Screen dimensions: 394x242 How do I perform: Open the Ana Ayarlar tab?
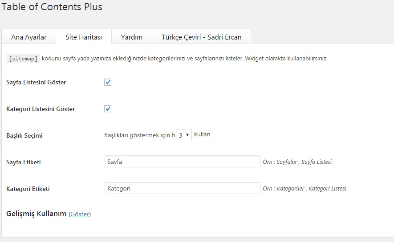pyautogui.click(x=28, y=37)
